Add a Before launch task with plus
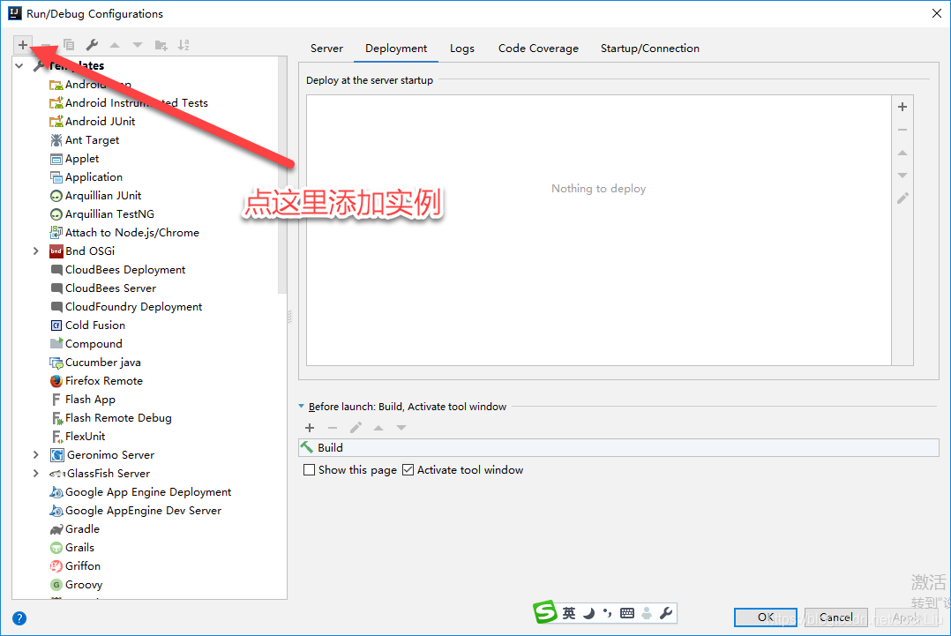 coord(310,428)
